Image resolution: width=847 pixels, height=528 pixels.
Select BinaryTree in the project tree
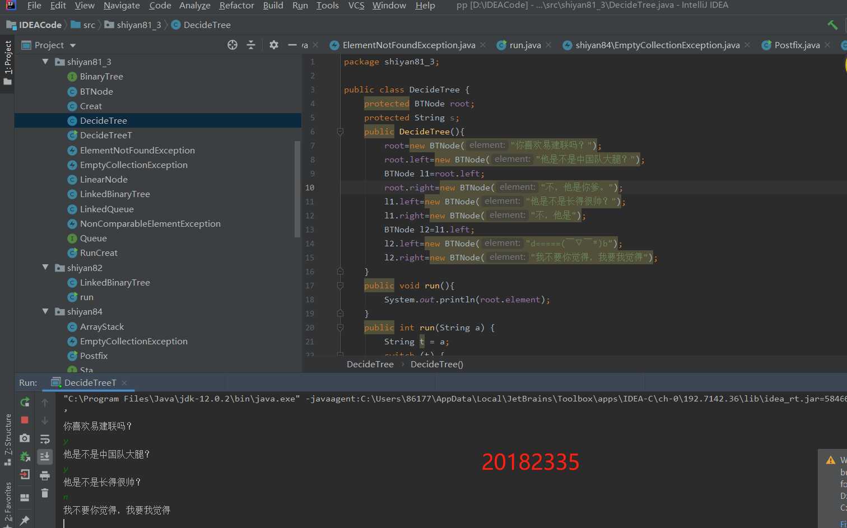pos(101,77)
